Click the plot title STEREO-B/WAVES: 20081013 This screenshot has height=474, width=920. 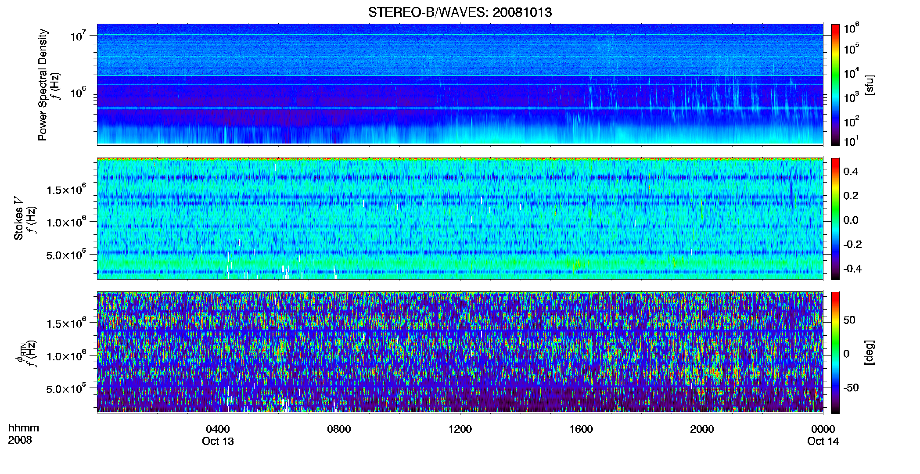460,13
